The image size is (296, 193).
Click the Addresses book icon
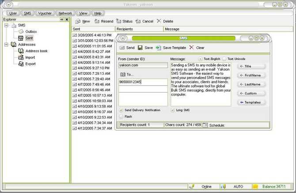(14, 44)
